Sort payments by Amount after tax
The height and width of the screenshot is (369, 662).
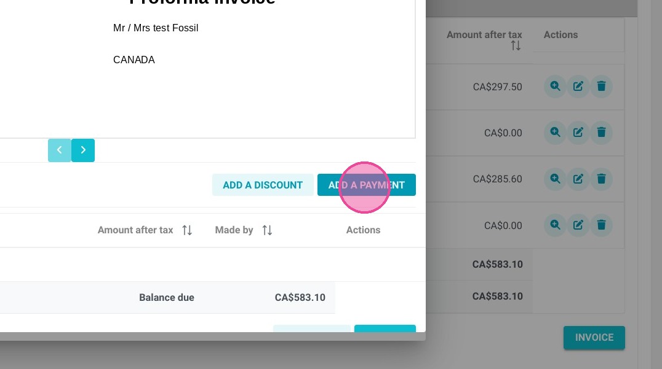click(x=187, y=230)
